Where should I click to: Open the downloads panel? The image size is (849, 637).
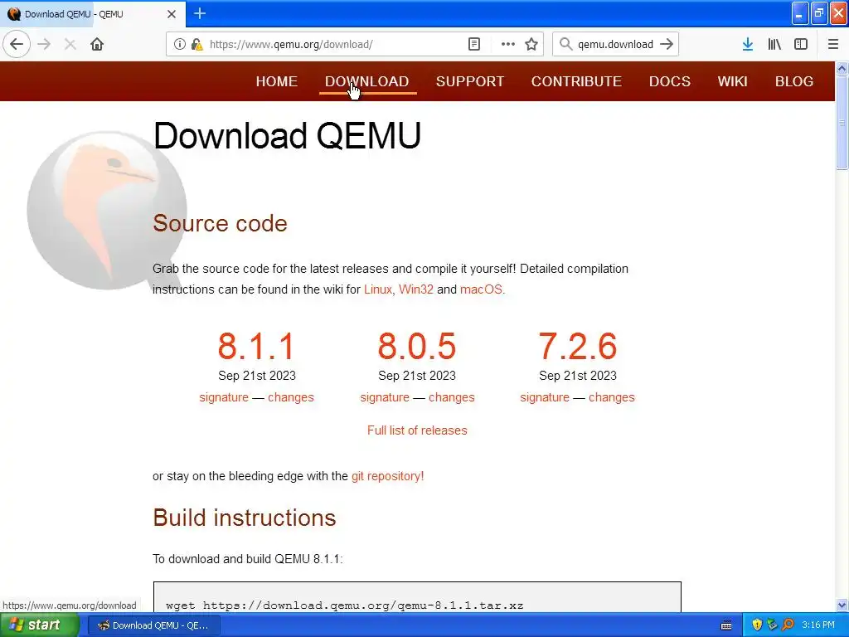coord(748,44)
